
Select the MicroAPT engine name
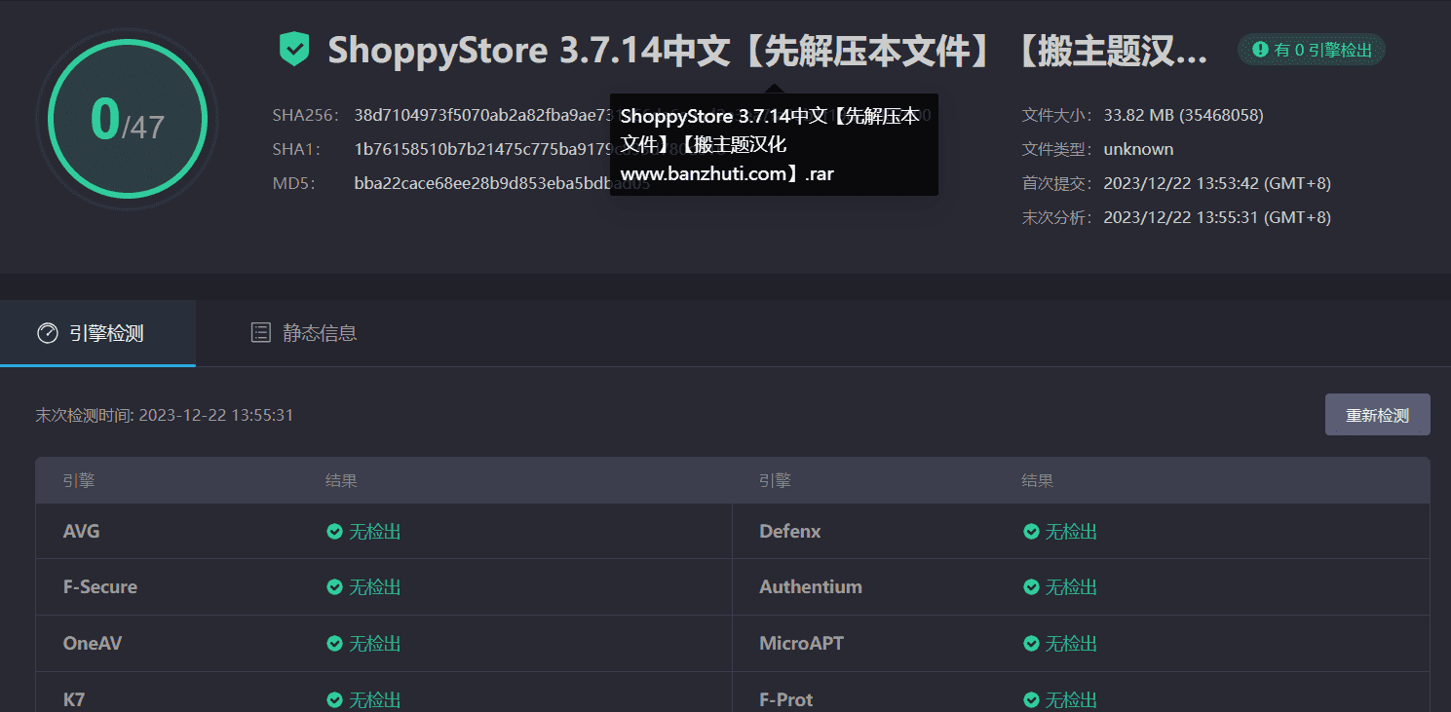(801, 644)
